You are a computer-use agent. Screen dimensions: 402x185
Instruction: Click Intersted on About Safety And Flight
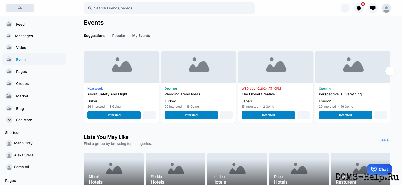[x=114, y=115]
